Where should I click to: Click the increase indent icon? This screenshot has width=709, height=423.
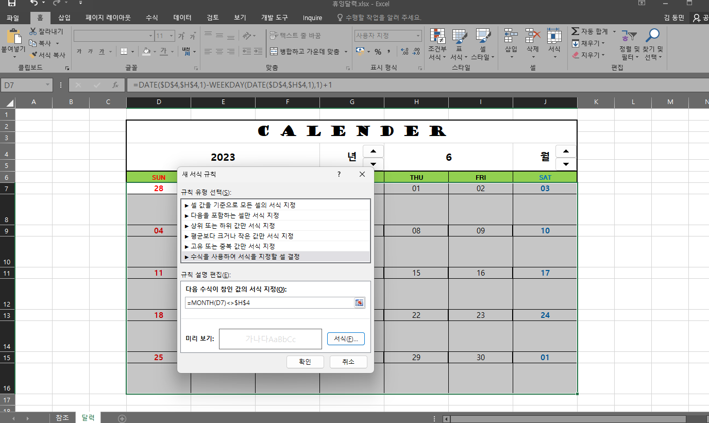tap(257, 52)
